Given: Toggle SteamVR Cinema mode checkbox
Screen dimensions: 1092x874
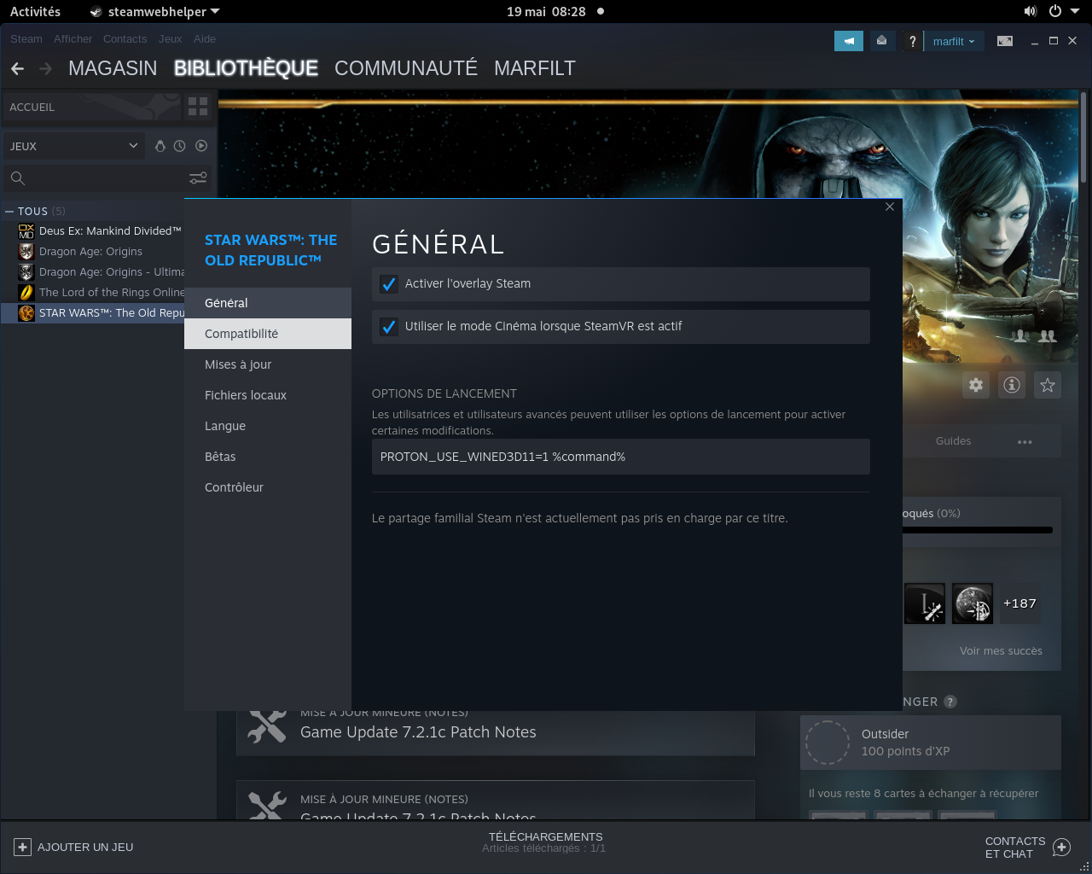Looking at the screenshot, I should point(389,327).
